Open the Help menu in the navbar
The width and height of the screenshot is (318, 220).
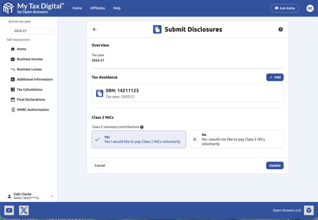(117, 8)
